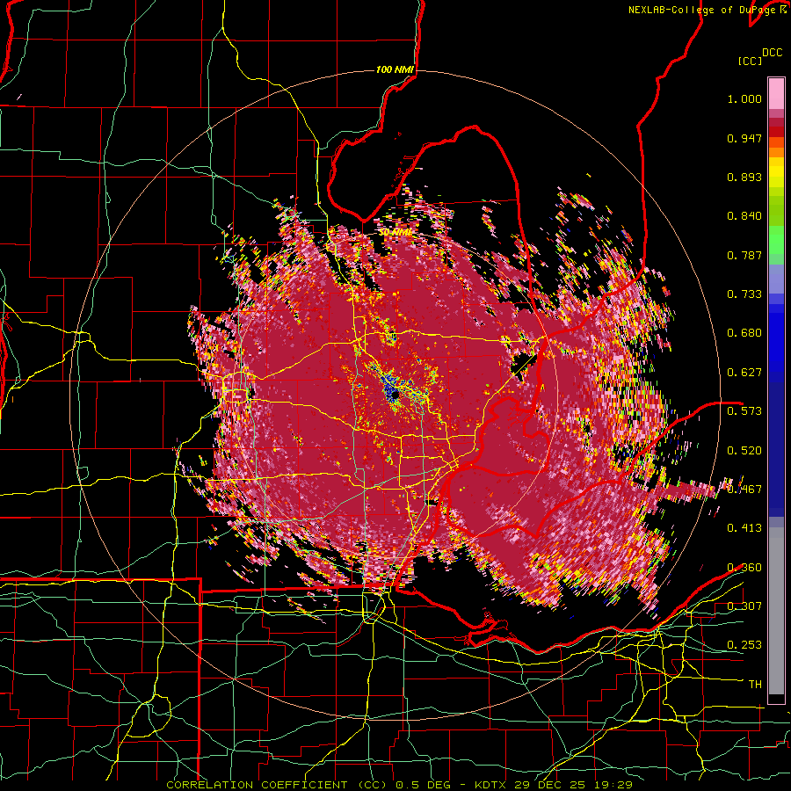Click the 0.733 legend value
Image resolution: width=791 pixels, height=791 pixels.
744,294
